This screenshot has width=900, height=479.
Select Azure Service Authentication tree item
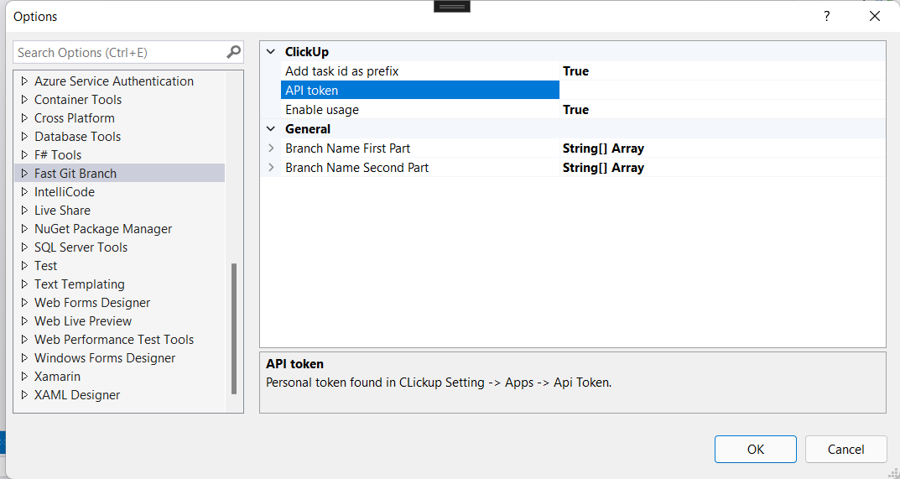(x=113, y=81)
